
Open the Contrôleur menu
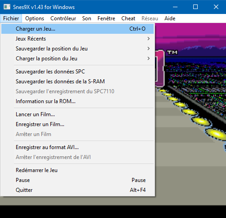63,18
